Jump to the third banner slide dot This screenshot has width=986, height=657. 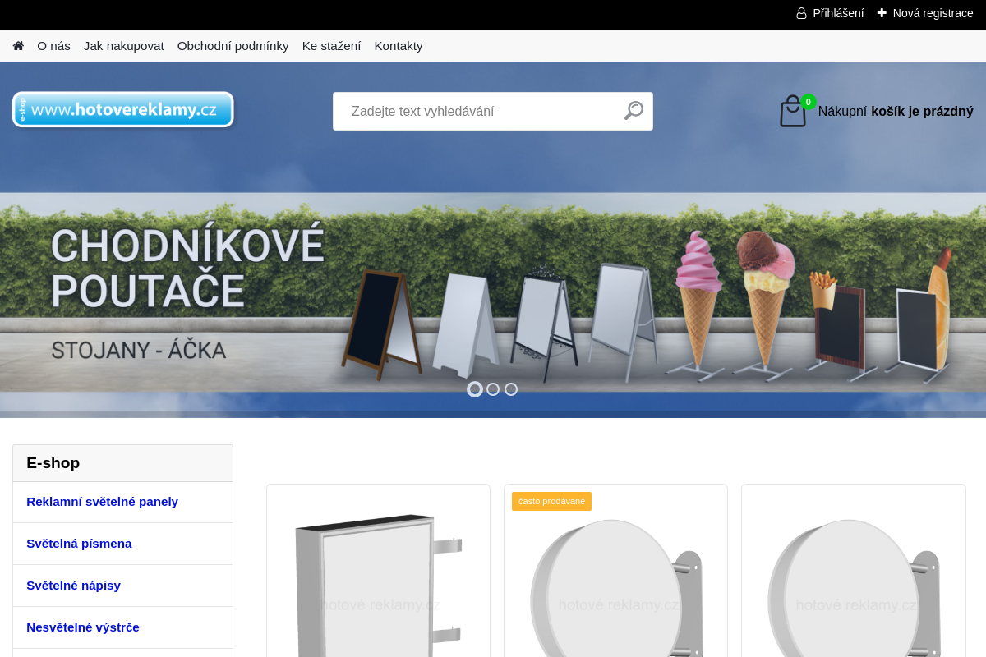(511, 389)
